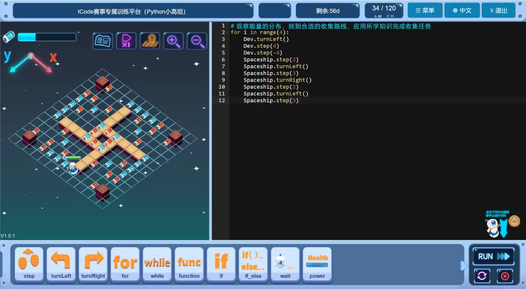Insert the Health power block
The height and width of the screenshot is (289, 526).
(x=318, y=264)
